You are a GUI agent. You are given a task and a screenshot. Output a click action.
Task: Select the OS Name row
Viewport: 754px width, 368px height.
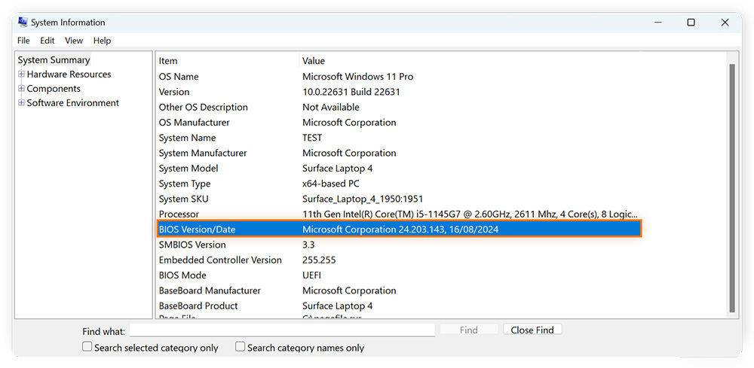399,77
